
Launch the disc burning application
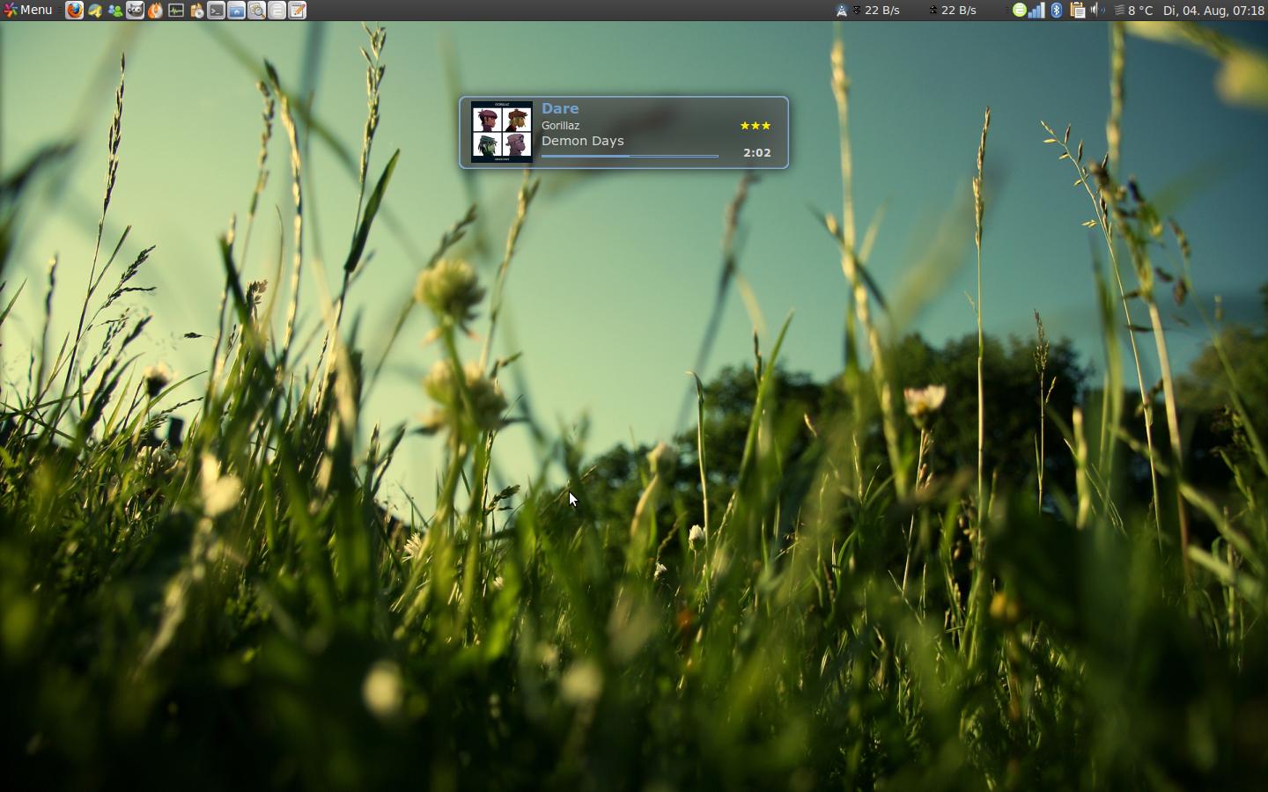click(196, 11)
